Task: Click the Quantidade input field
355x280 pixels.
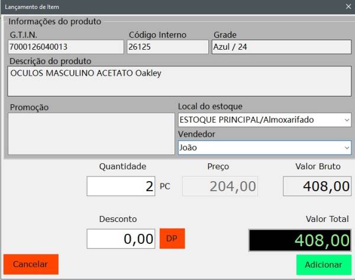Action: 121,186
